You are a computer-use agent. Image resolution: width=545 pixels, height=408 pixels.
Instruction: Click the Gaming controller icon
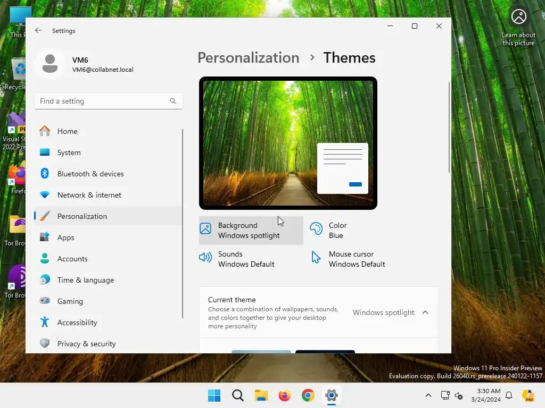(x=45, y=301)
